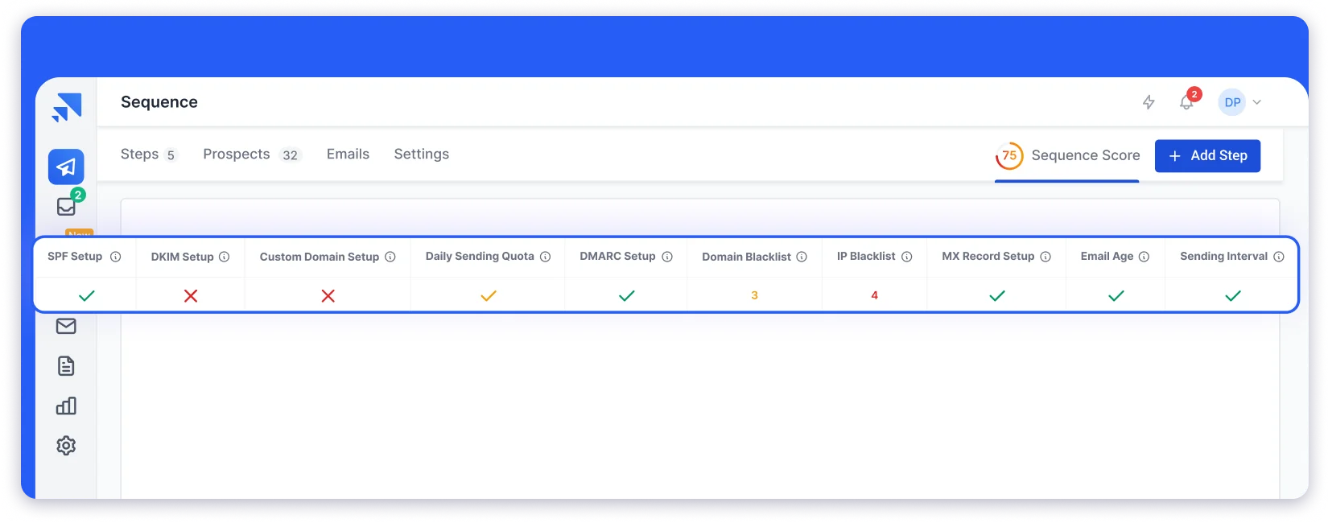Open the document templates icon in the sidebar
Image resolution: width=1328 pixels, height=523 pixels.
[66, 366]
